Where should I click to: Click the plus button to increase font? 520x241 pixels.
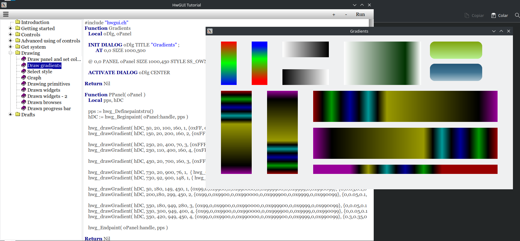[x=334, y=14]
